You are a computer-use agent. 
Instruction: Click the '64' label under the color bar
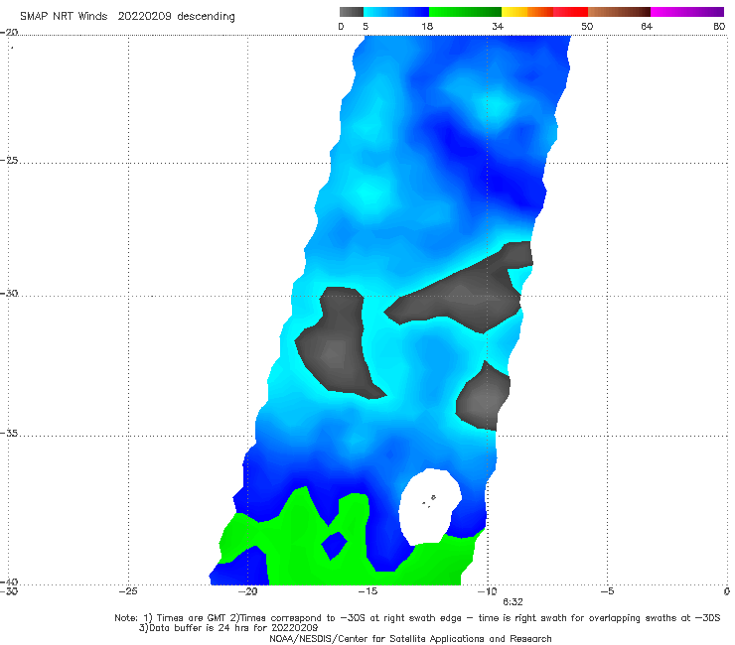point(647,27)
